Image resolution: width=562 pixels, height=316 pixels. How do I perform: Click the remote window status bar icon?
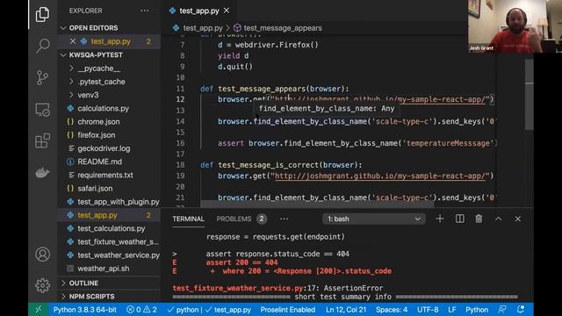[39, 309]
